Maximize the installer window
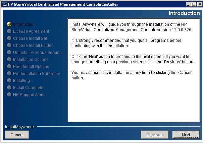The image size is (203, 143). click(194, 4)
